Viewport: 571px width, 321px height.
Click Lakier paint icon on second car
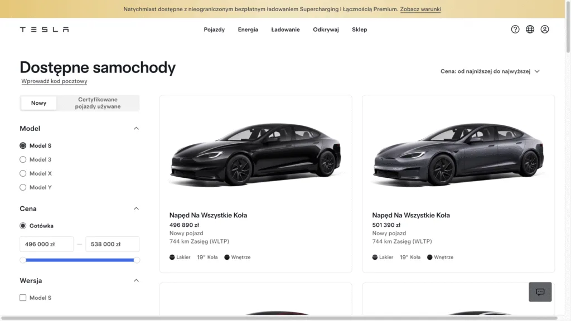(375, 257)
